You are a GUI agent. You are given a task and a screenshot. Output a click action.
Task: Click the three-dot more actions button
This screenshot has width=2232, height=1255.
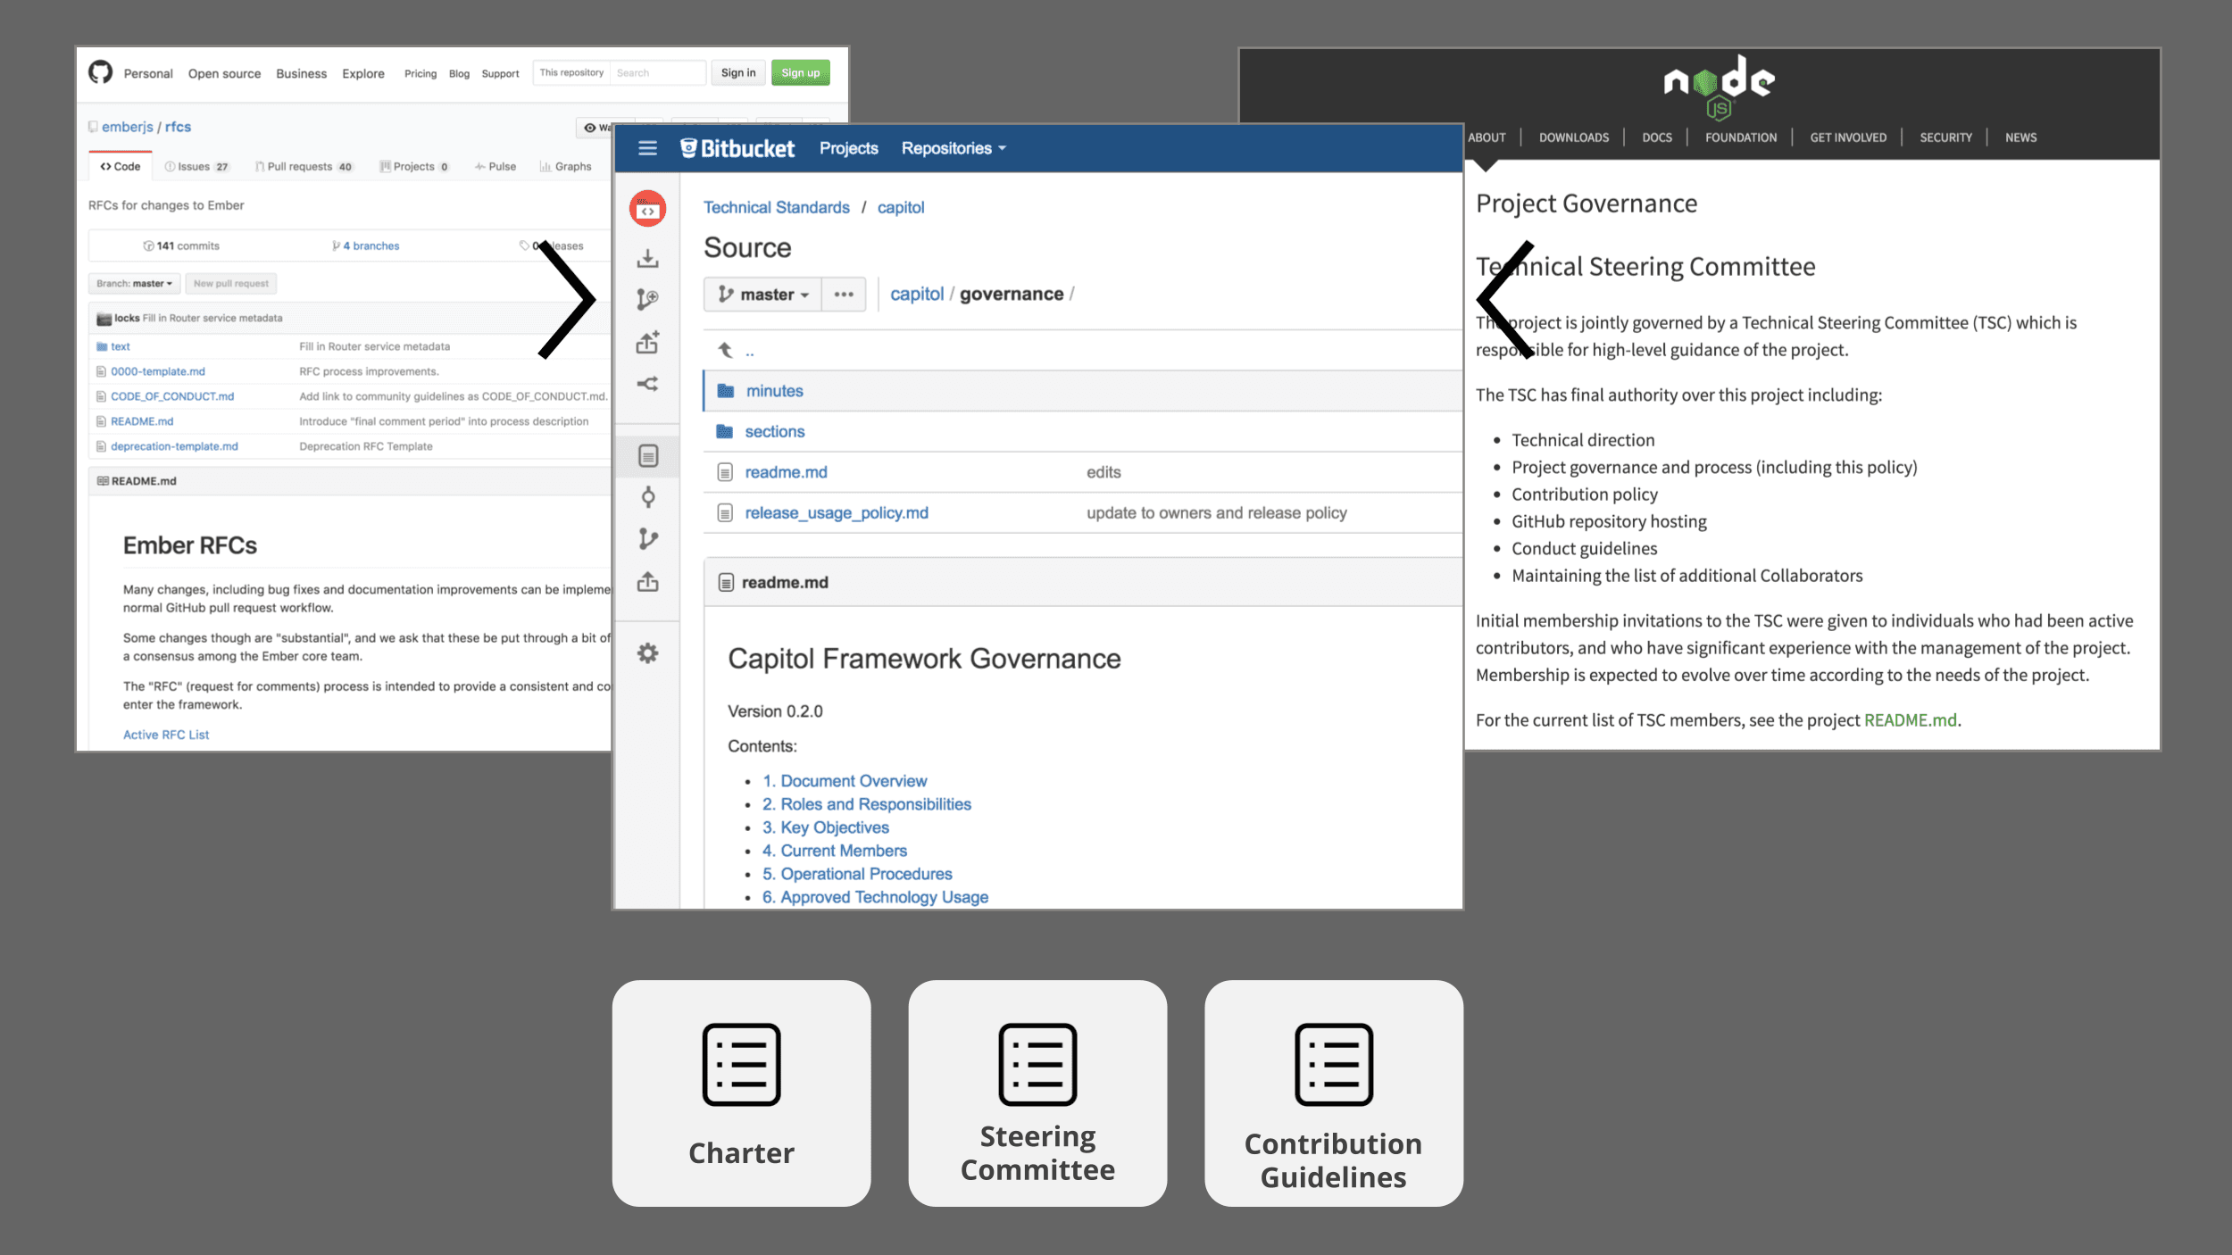(x=844, y=295)
